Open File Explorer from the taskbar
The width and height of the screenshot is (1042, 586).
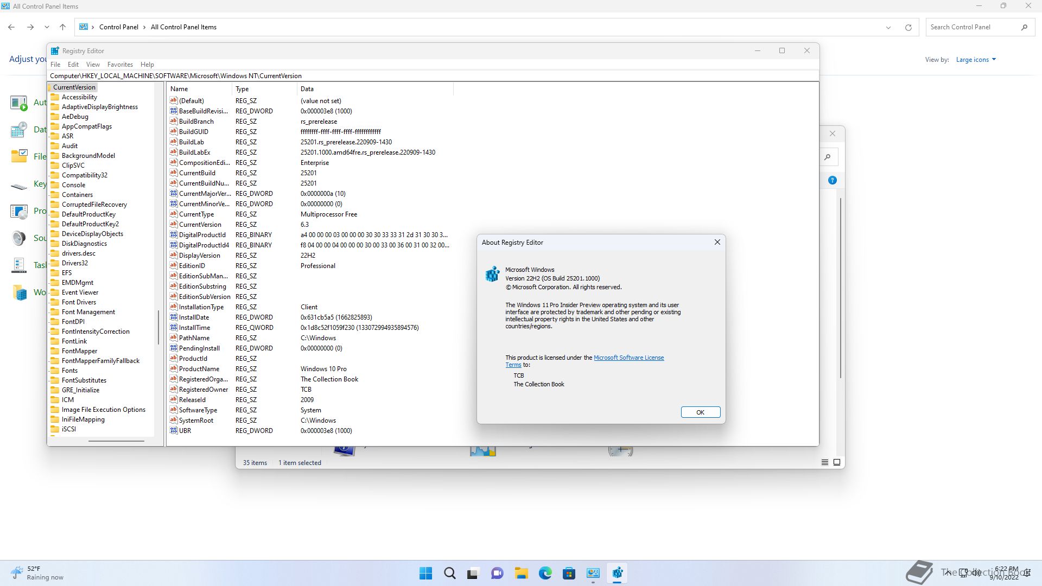[x=522, y=573]
